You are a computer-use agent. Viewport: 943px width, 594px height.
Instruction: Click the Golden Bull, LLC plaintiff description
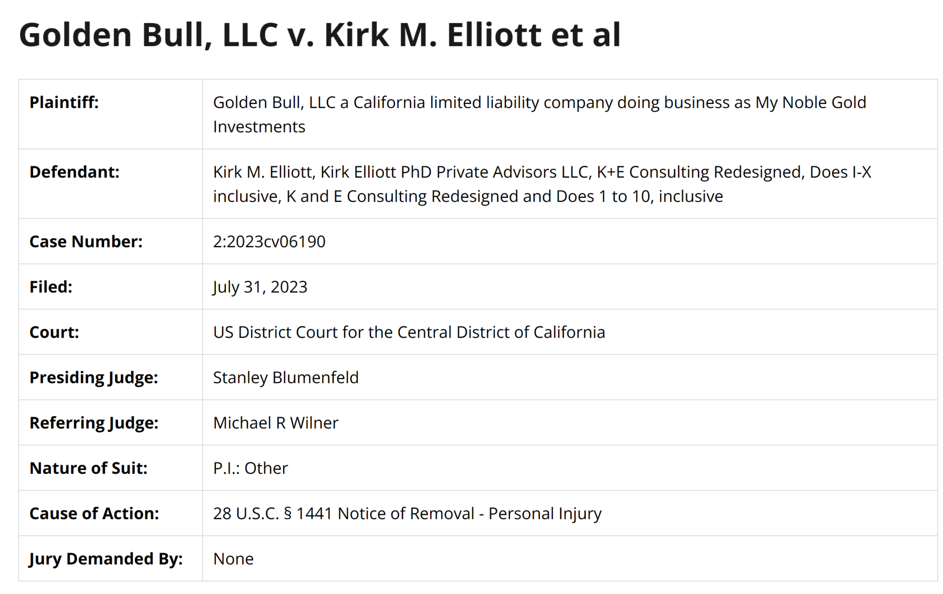pyautogui.click(x=539, y=114)
